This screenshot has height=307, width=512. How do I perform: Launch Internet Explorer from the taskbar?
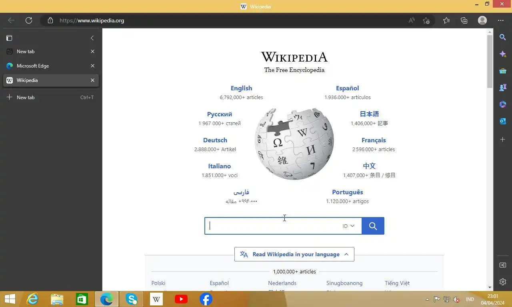click(32, 299)
